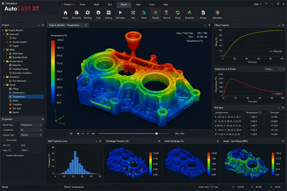Close the Hot Spot panel
The height and width of the screenshot is (191, 287).
pyautogui.click(x=283, y=108)
